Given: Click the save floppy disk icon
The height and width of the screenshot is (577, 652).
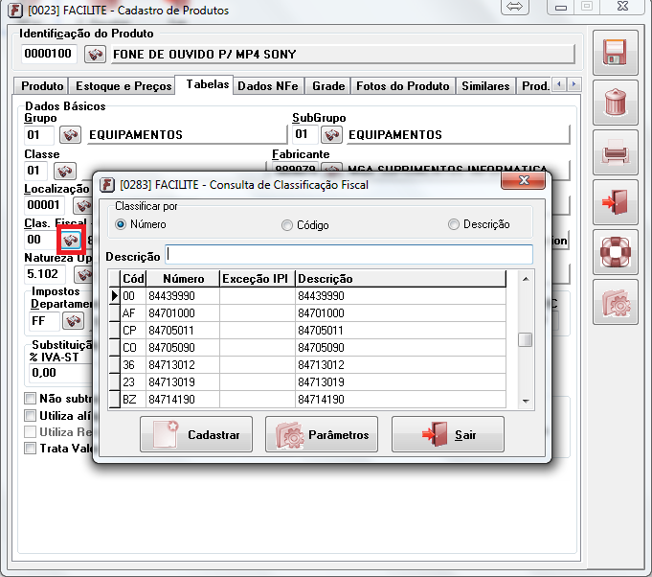Looking at the screenshot, I should pos(615,54).
